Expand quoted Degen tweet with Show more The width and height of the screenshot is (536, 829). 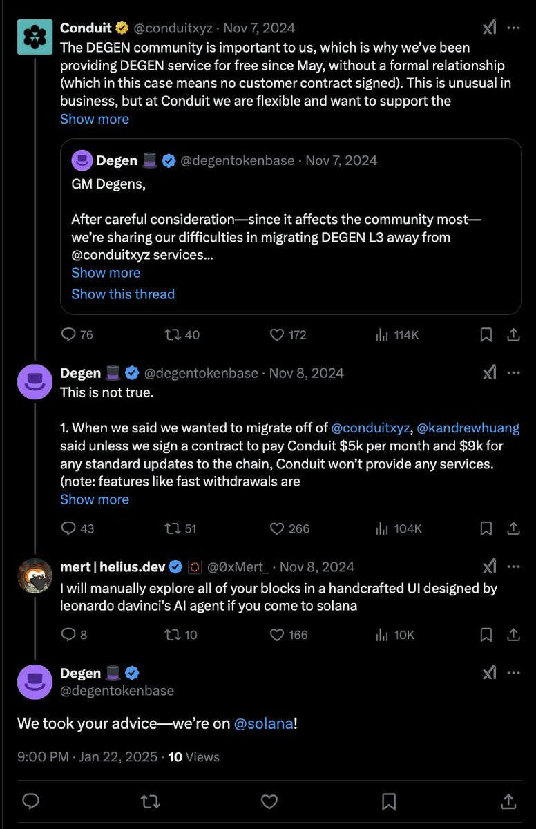click(106, 273)
